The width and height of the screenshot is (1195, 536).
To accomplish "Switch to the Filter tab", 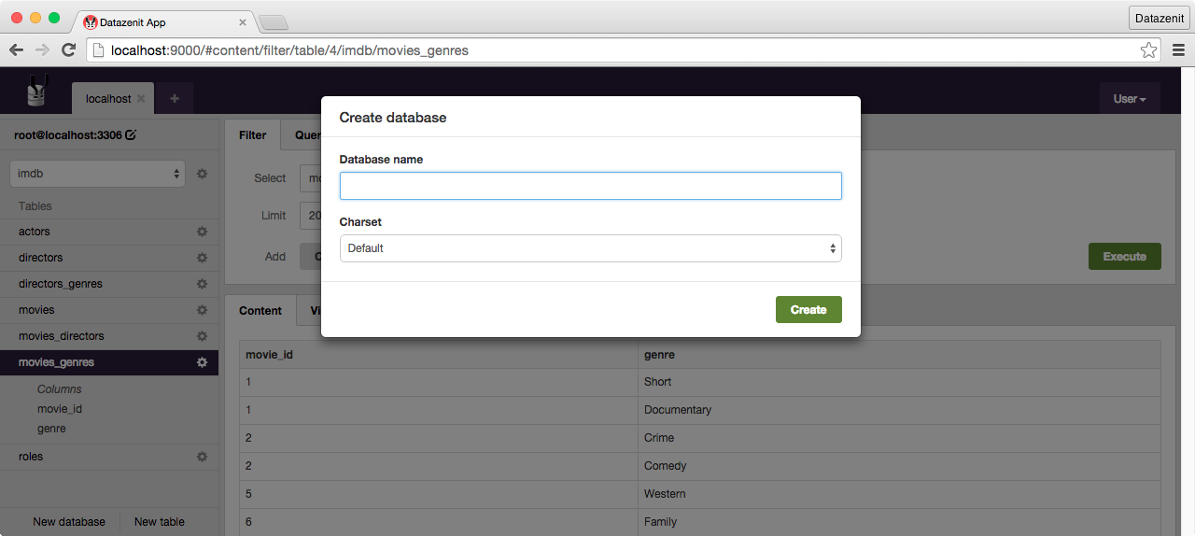I will click(x=252, y=135).
